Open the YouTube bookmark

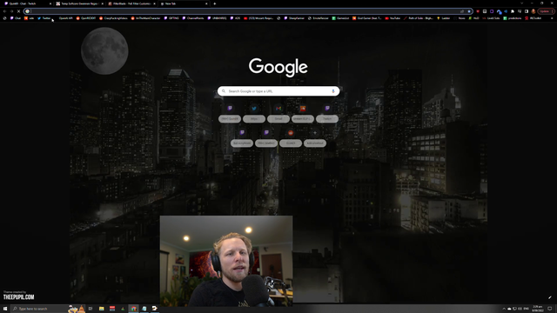coord(393,18)
